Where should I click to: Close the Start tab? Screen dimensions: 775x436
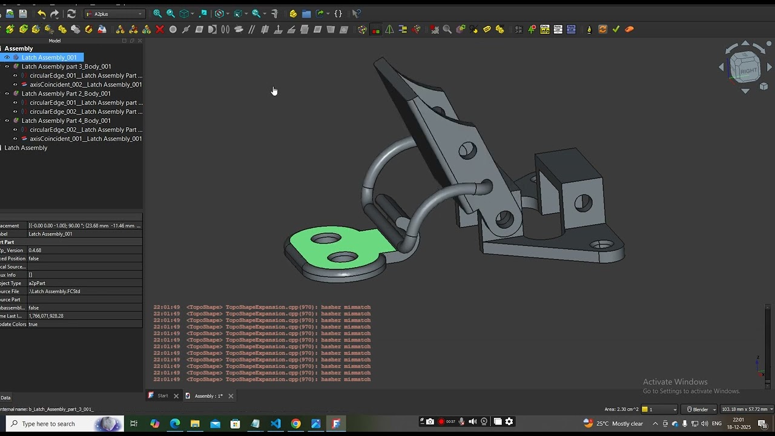pyautogui.click(x=176, y=396)
